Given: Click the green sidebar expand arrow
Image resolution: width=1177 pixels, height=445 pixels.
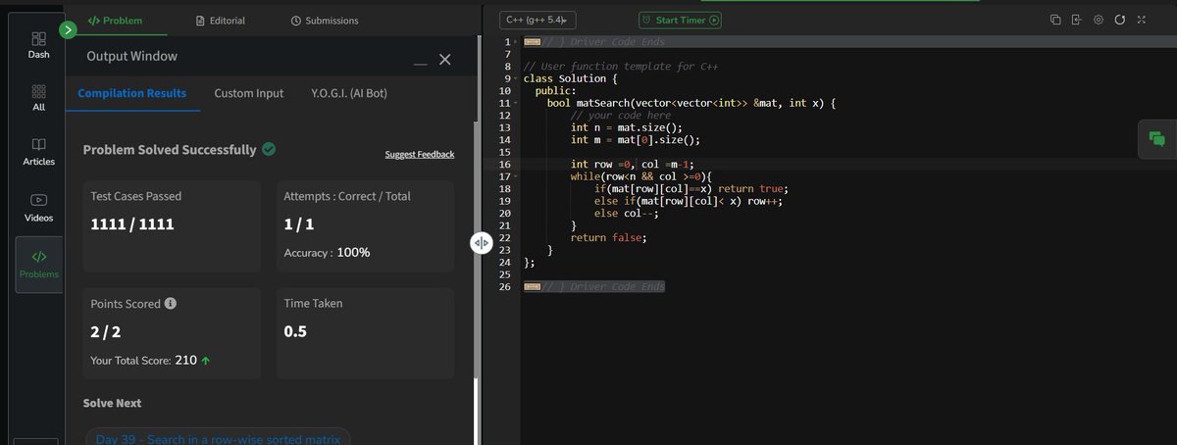Looking at the screenshot, I should (68, 30).
